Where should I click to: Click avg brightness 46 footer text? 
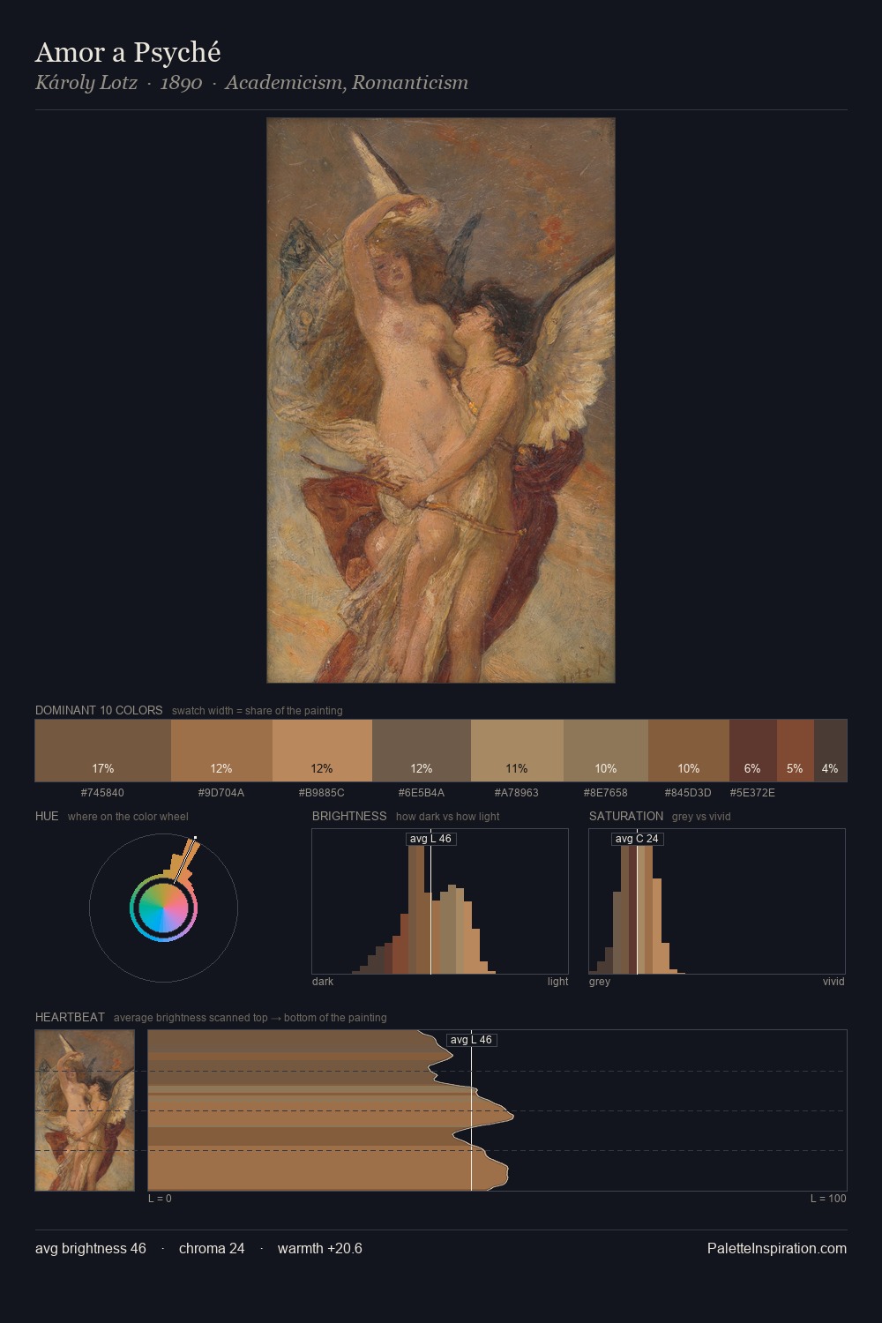click(91, 1248)
